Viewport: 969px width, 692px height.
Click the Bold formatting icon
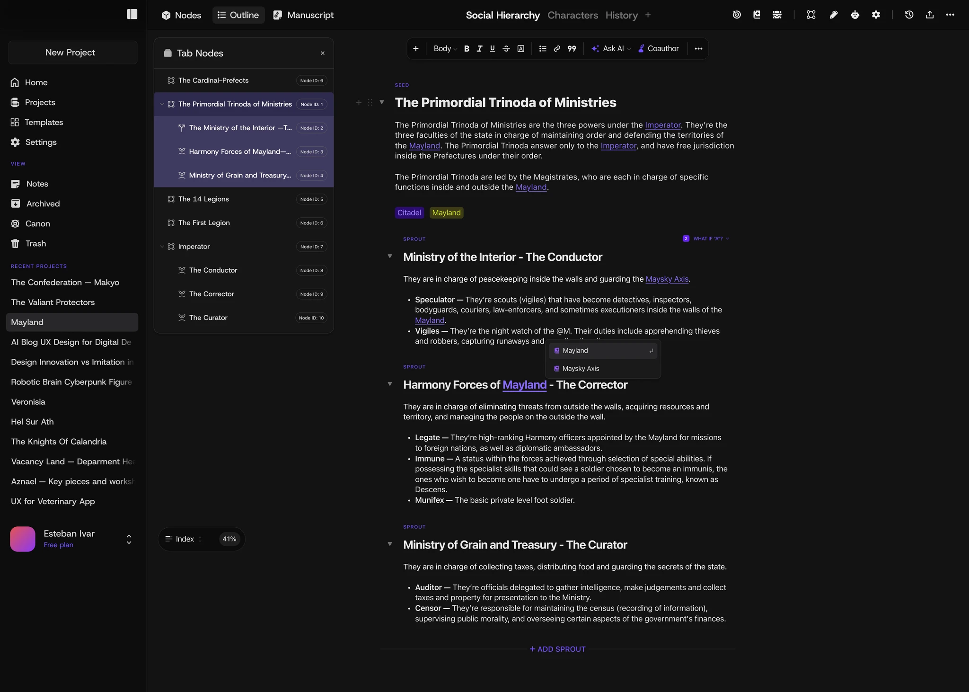point(467,49)
